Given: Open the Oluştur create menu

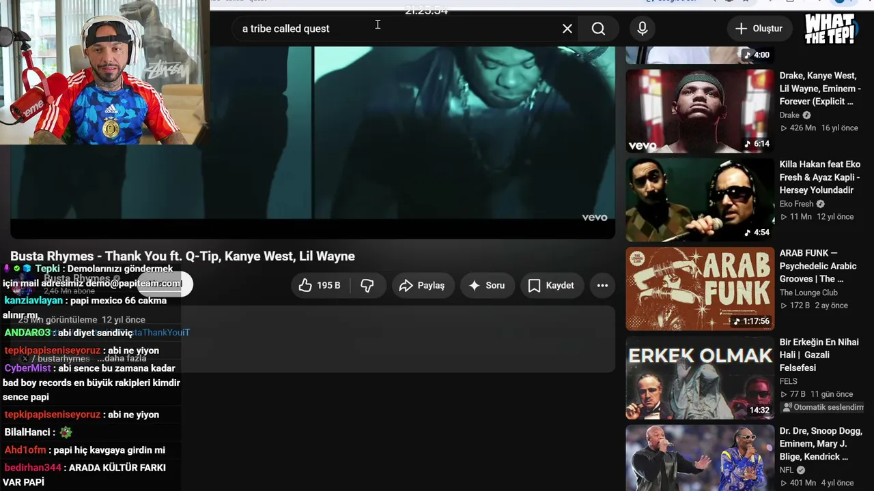Looking at the screenshot, I should 759,29.
